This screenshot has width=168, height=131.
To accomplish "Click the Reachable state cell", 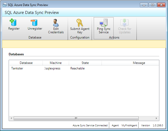I will pyautogui.click(x=77, y=69).
